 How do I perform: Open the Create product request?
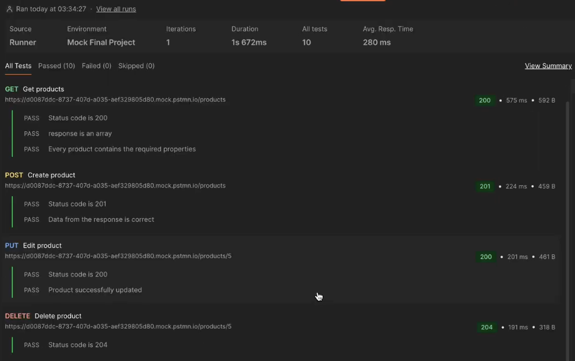[52, 175]
